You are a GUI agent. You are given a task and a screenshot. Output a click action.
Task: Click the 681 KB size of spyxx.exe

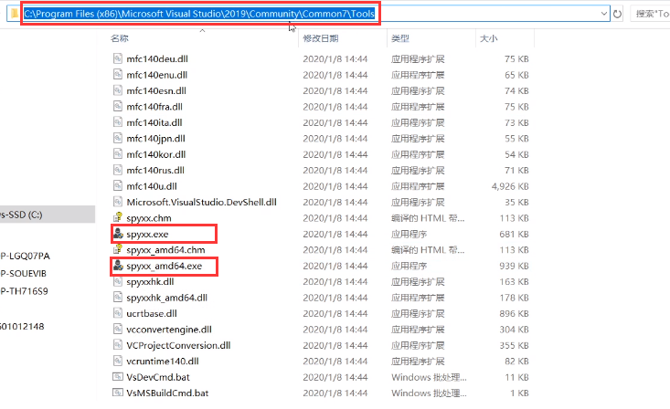[x=514, y=234]
